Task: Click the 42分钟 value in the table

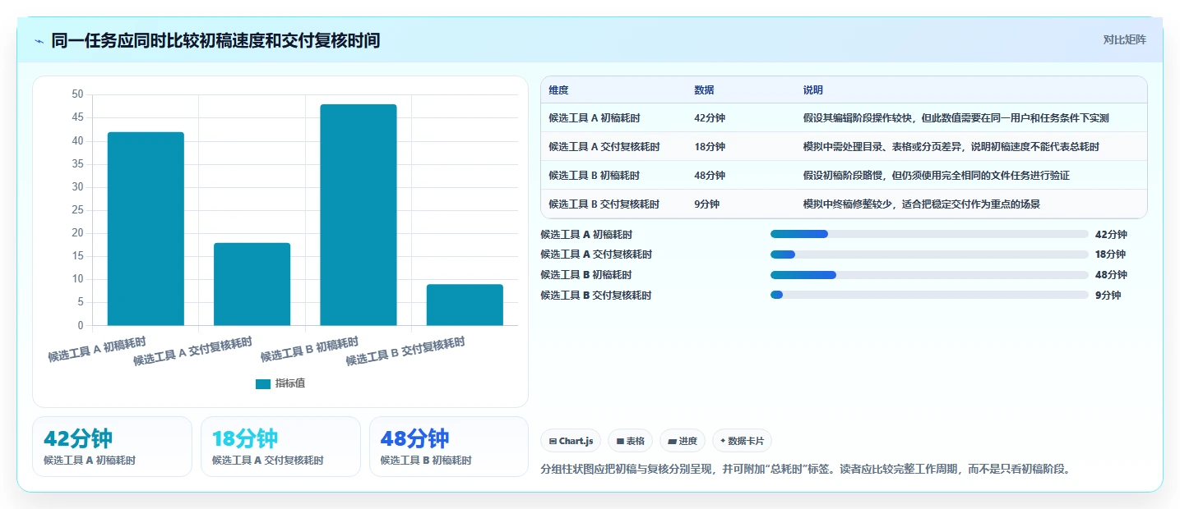Action: (x=710, y=118)
